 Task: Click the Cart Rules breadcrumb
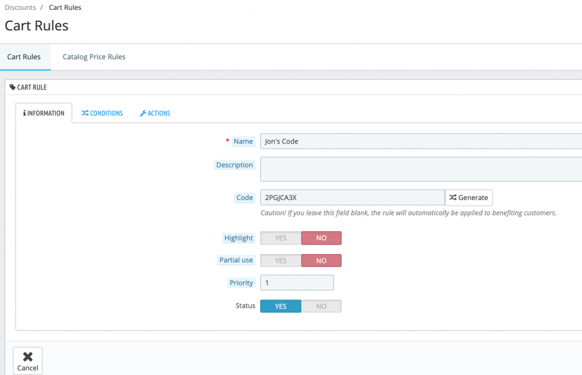[65, 8]
